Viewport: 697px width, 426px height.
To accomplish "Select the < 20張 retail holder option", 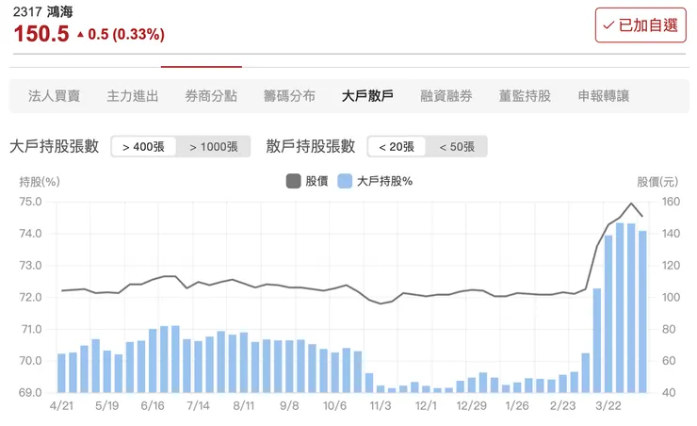I will 397,147.
